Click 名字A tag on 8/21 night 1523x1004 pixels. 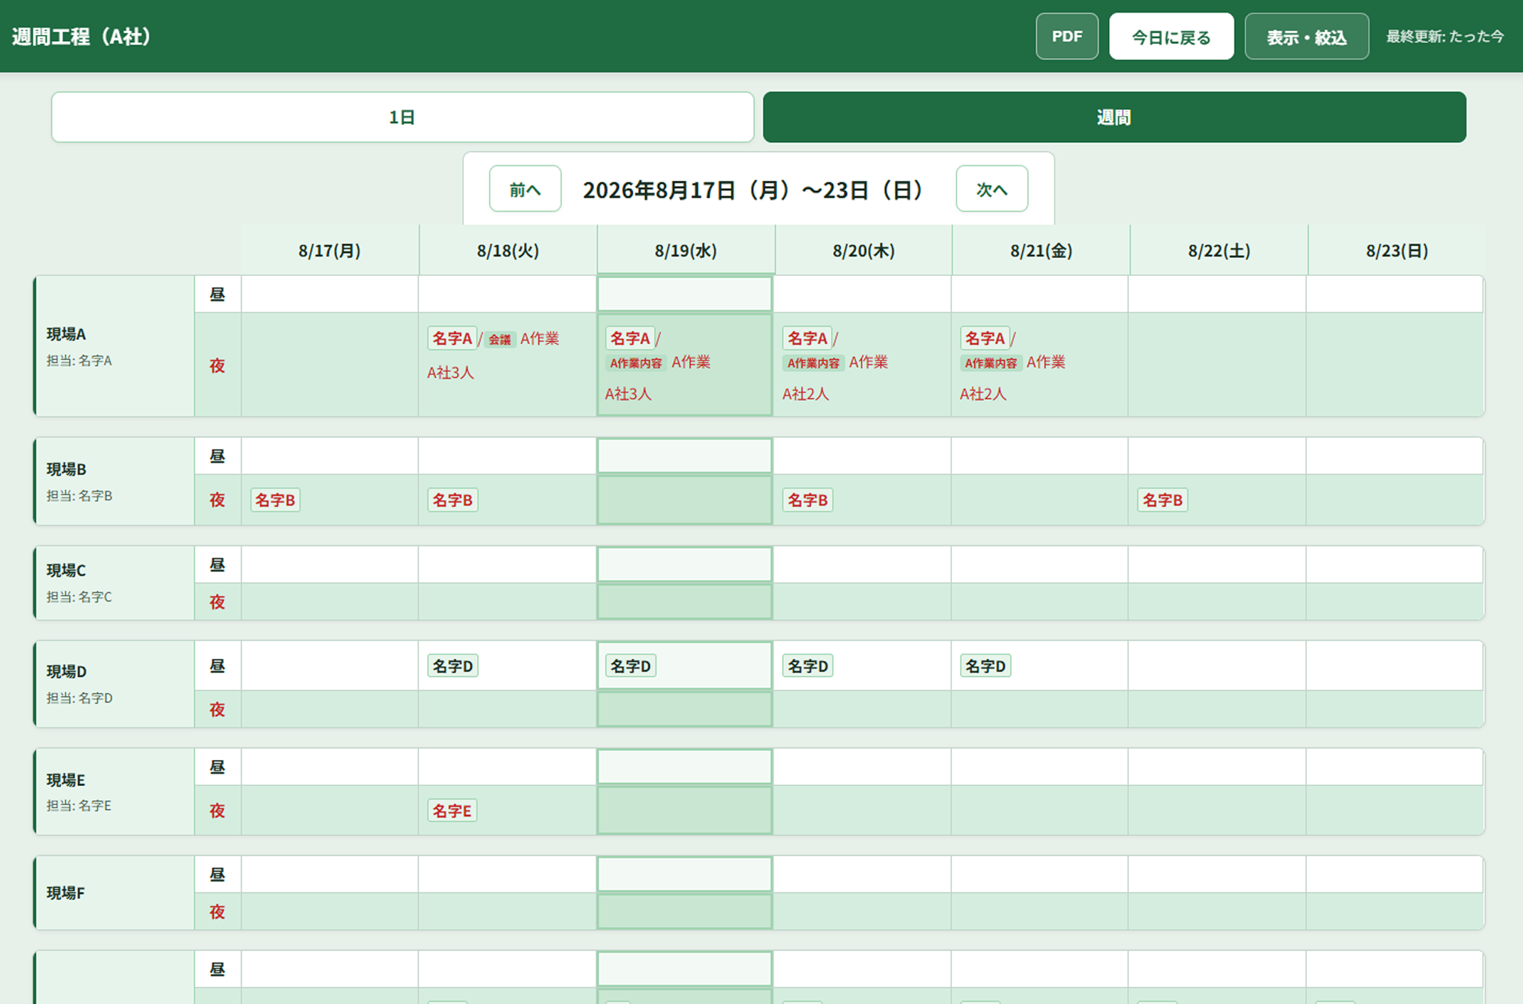click(x=985, y=338)
